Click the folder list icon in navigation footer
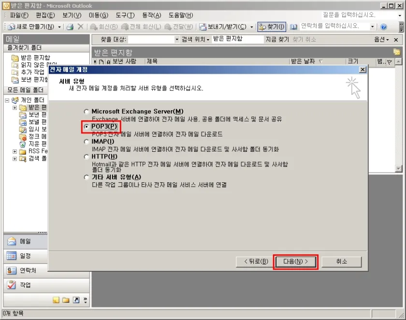Screen dimensions: 406x320 66,300
